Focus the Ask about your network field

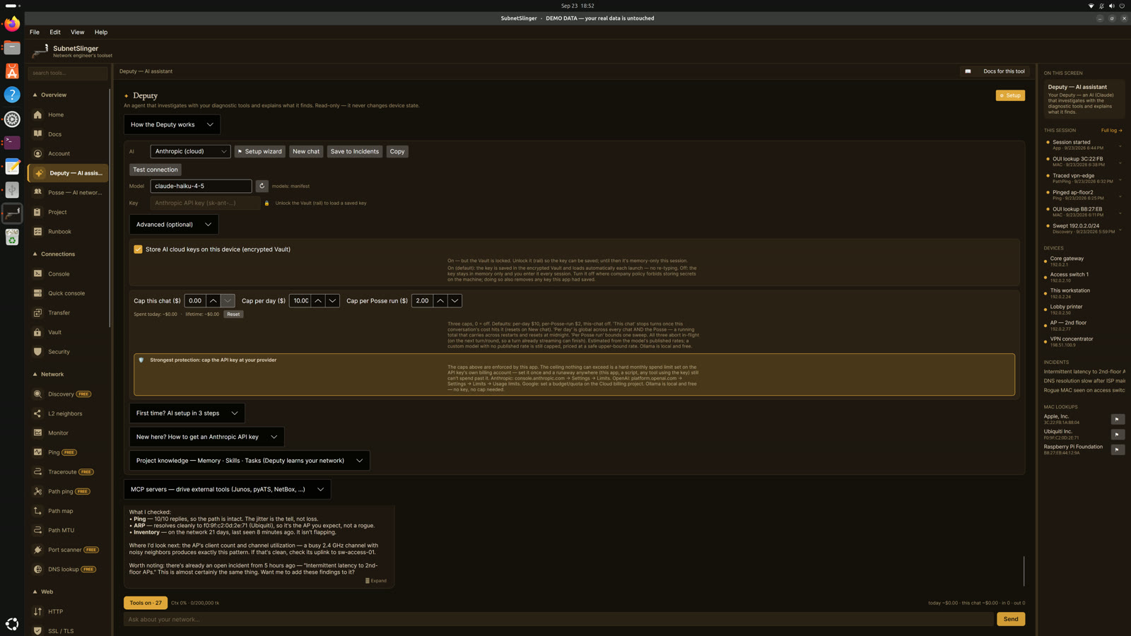coord(558,619)
